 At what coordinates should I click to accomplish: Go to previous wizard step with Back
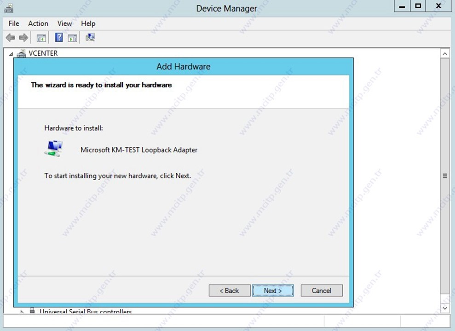pyautogui.click(x=230, y=291)
